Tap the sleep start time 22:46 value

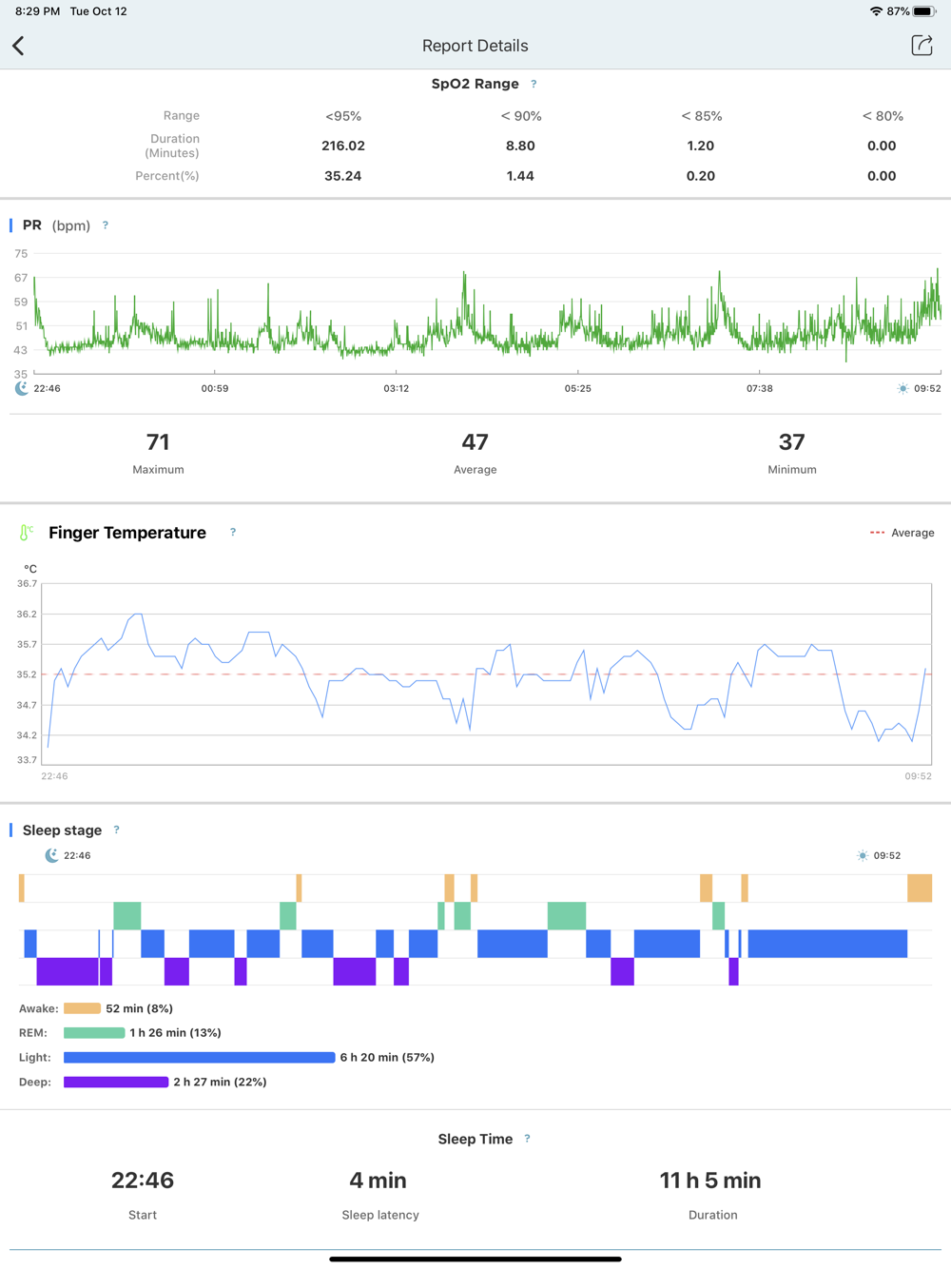tap(143, 1181)
